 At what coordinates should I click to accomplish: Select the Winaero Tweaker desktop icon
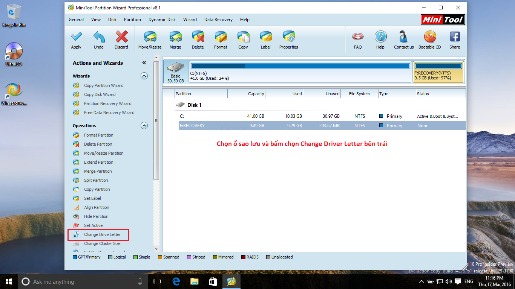[14, 94]
